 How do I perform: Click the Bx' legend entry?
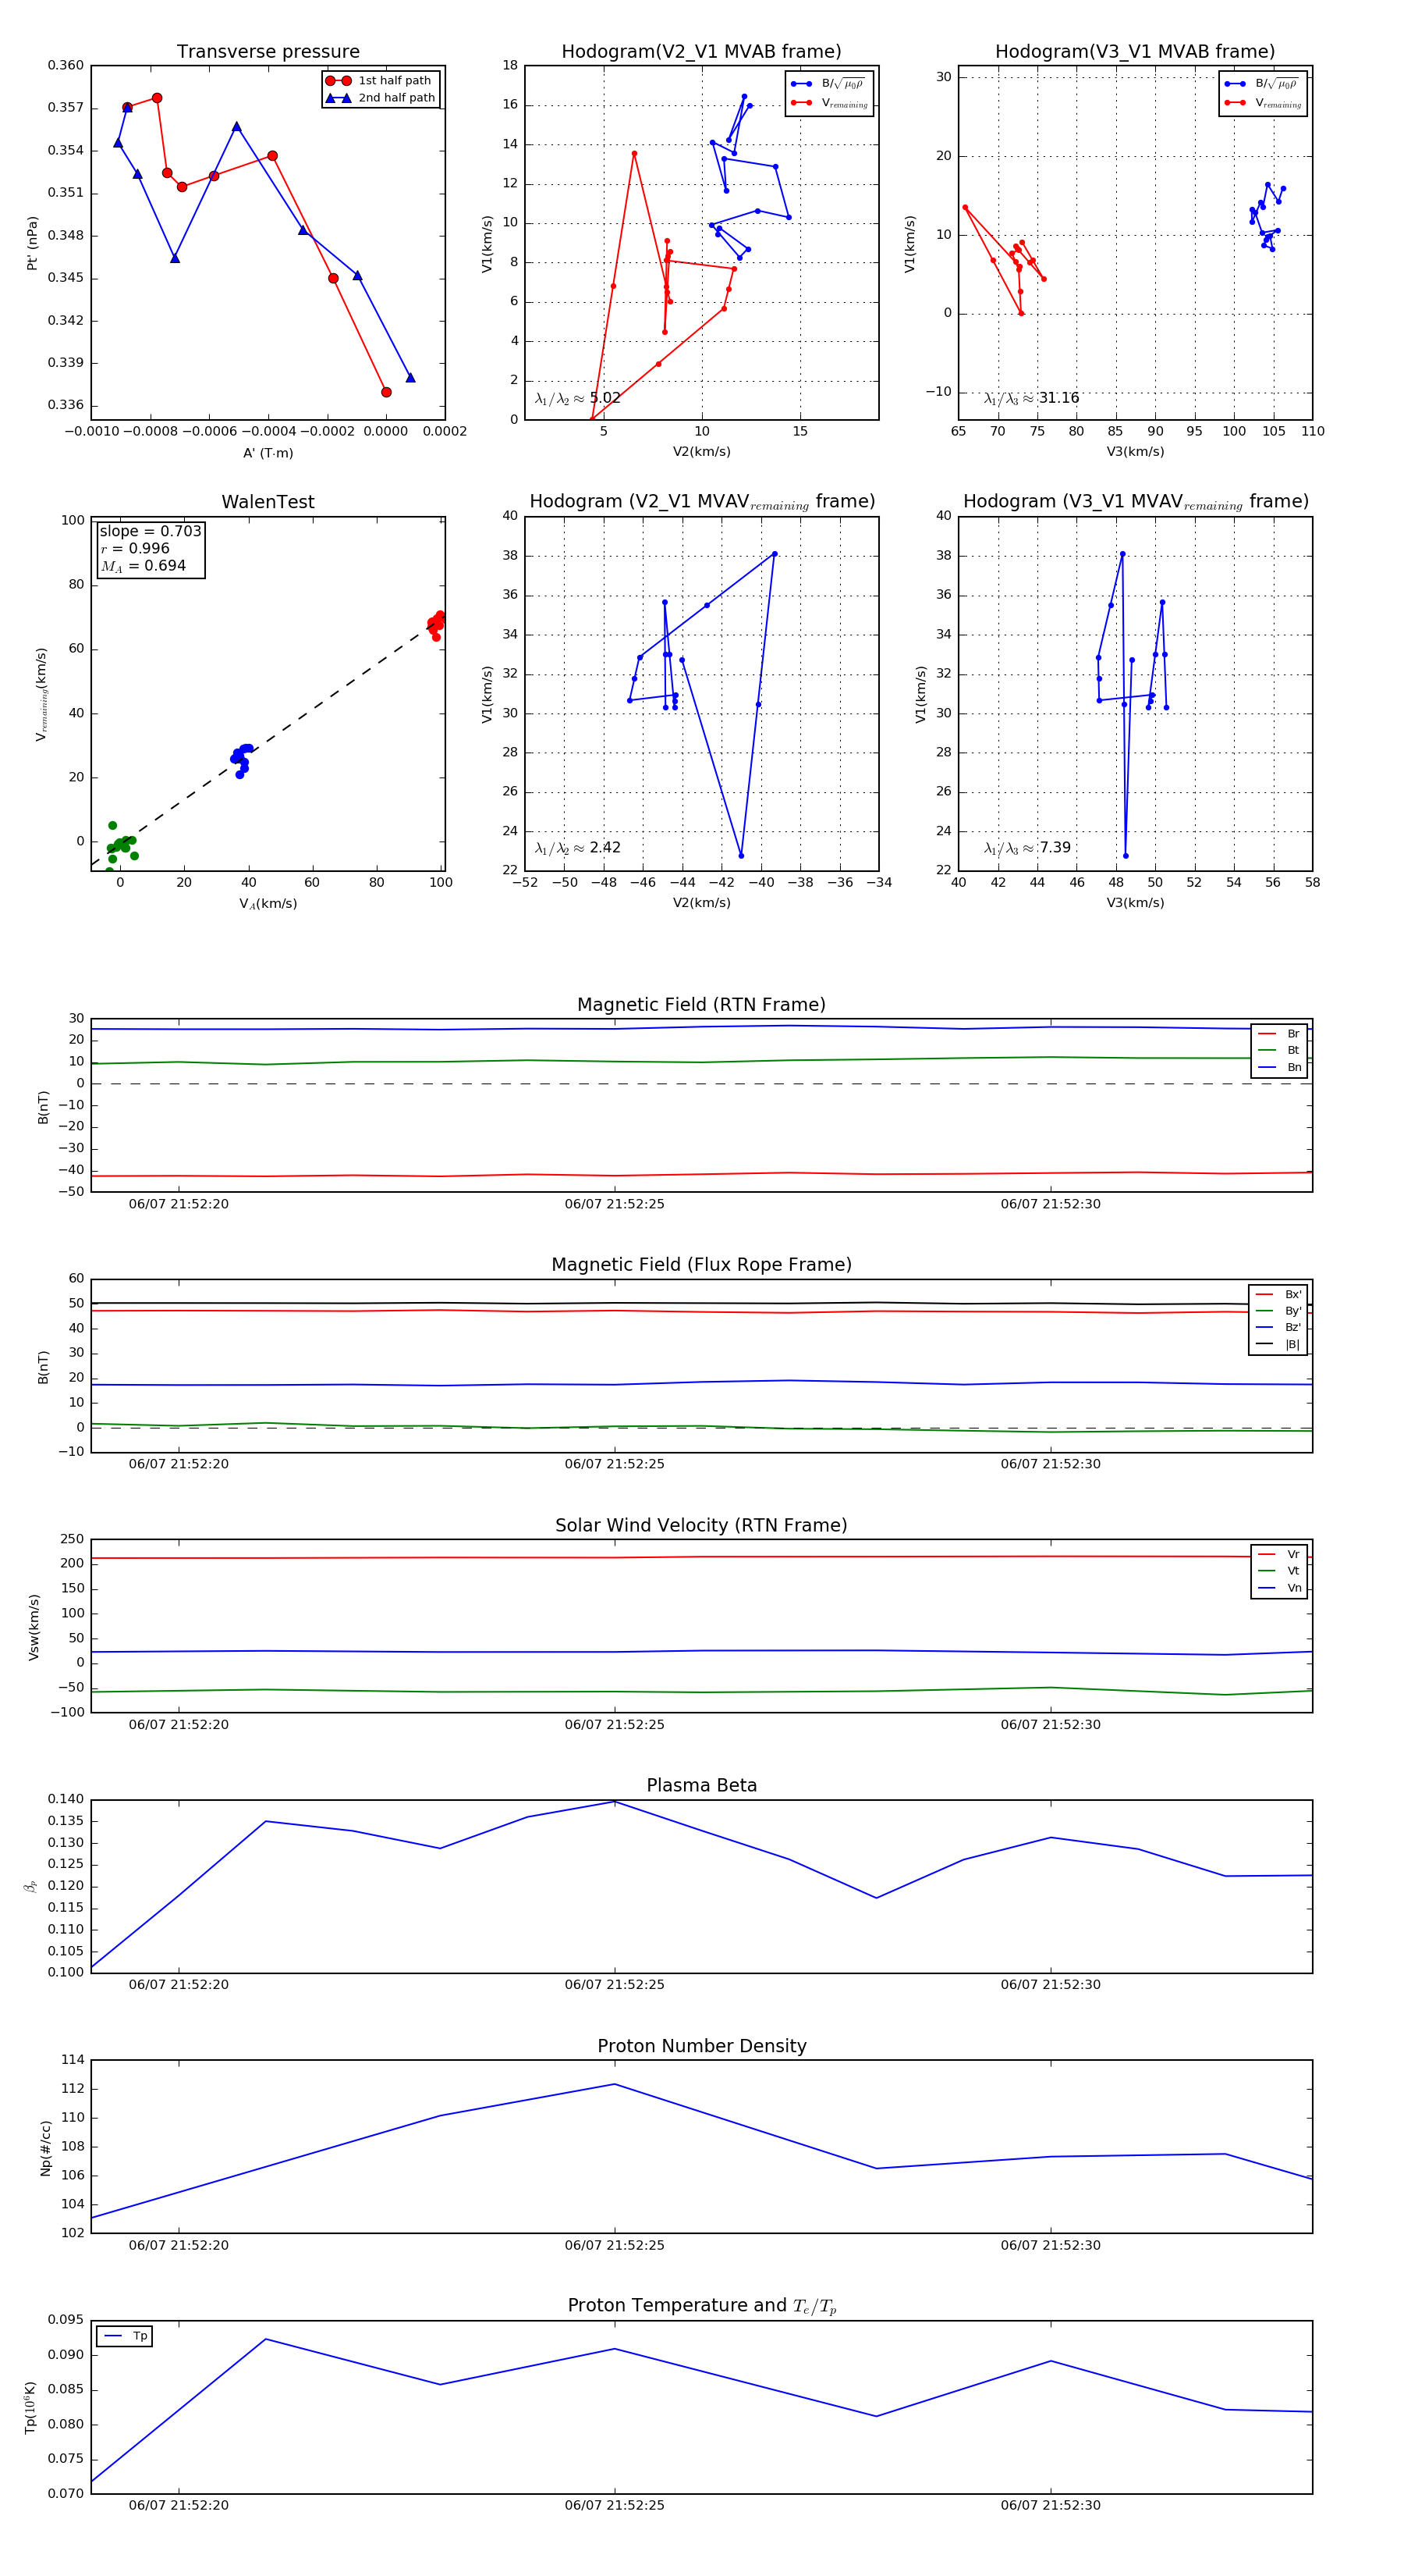click(x=1278, y=1294)
